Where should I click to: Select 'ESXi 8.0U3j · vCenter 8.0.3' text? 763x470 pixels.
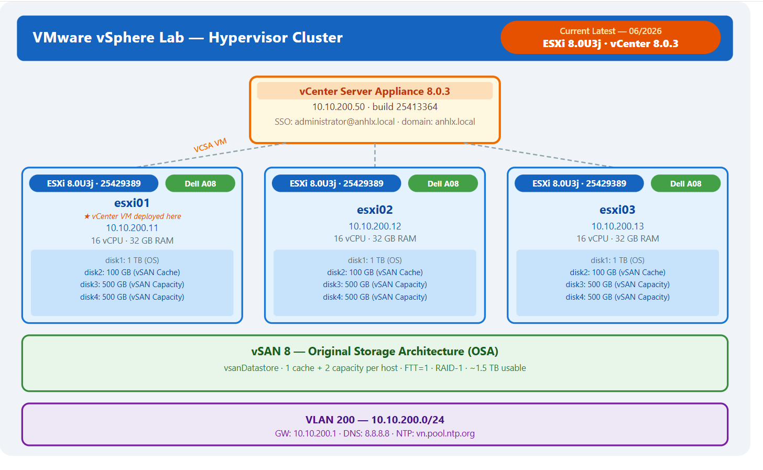coord(611,44)
